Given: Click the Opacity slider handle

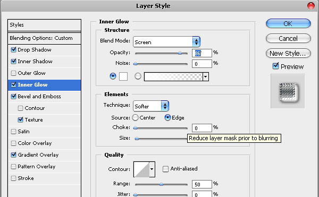Looking at the screenshot, I should coord(180,53).
